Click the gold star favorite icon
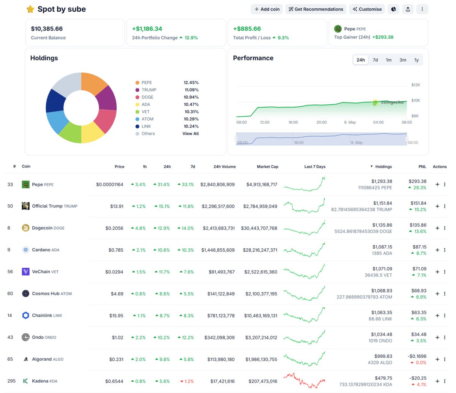 coord(30,9)
